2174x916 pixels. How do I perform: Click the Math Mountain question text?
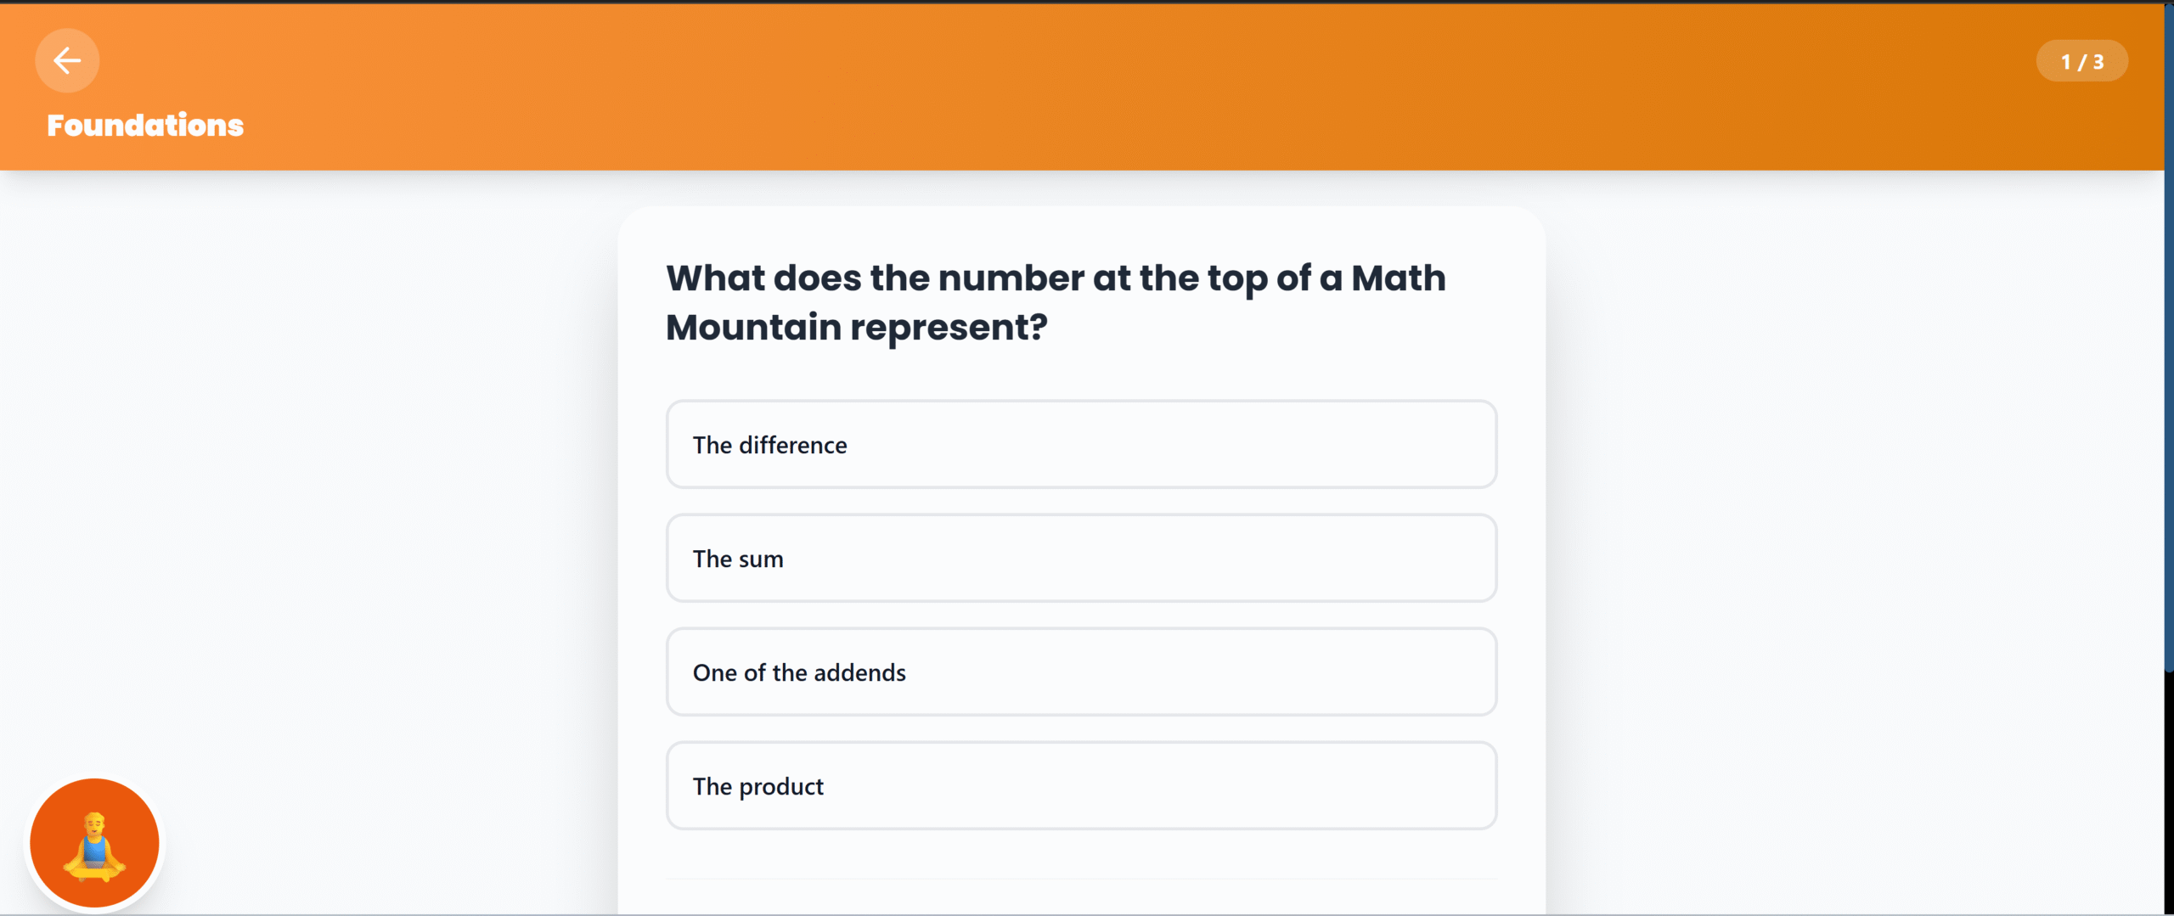(x=1055, y=302)
